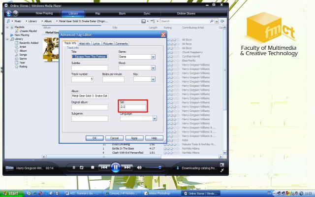Click Cancel in the Tag Editor

[114, 138]
